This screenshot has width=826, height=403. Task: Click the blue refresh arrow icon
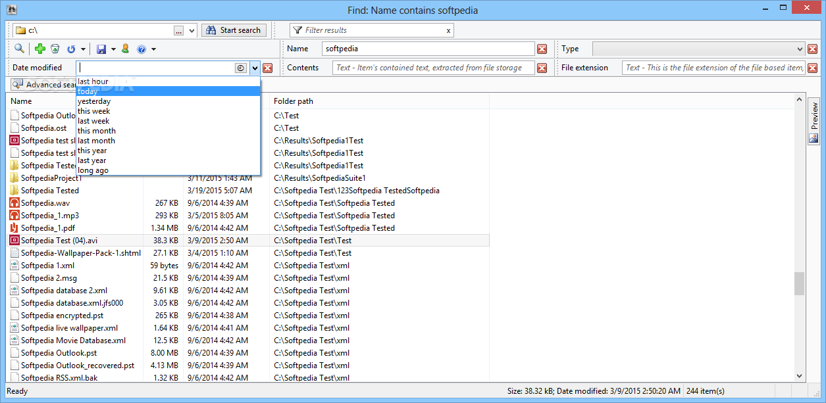coord(71,49)
